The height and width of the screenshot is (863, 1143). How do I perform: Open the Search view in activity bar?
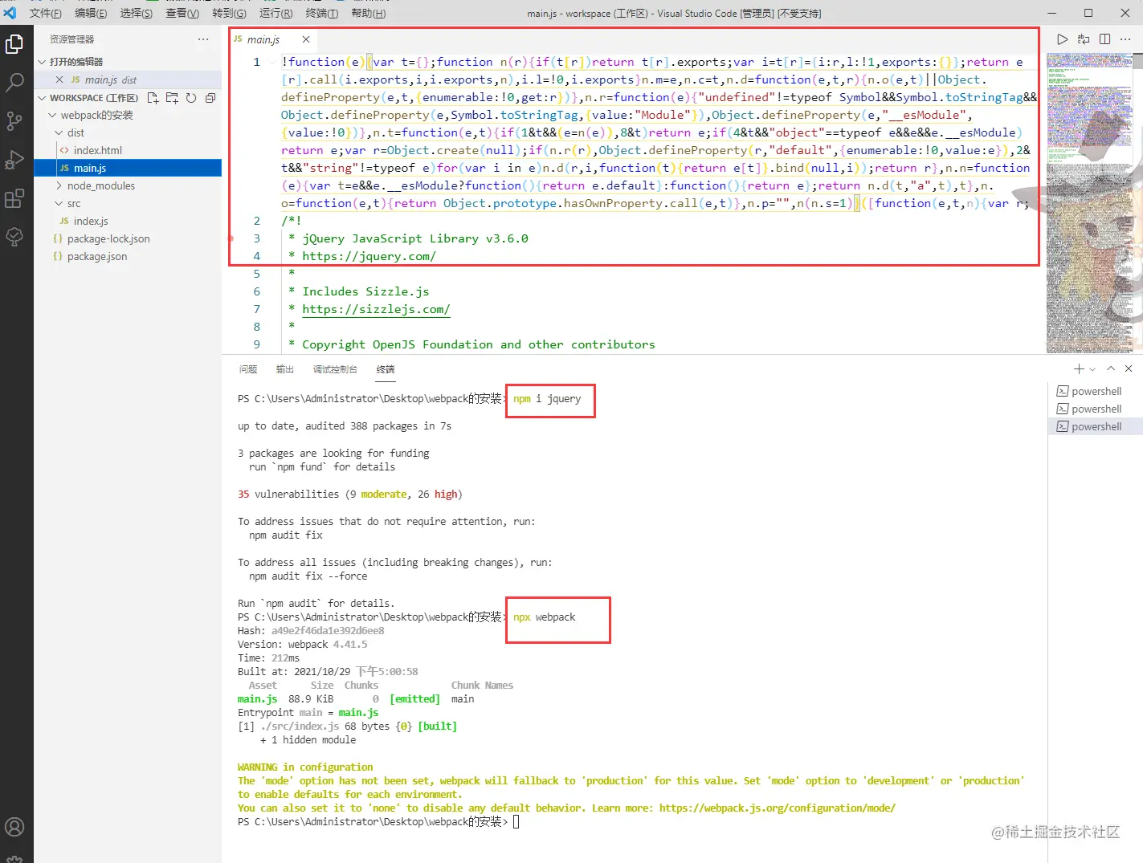pyautogui.click(x=14, y=82)
